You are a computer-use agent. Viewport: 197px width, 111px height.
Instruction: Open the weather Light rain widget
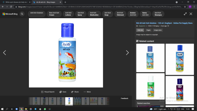[x=158, y=109]
